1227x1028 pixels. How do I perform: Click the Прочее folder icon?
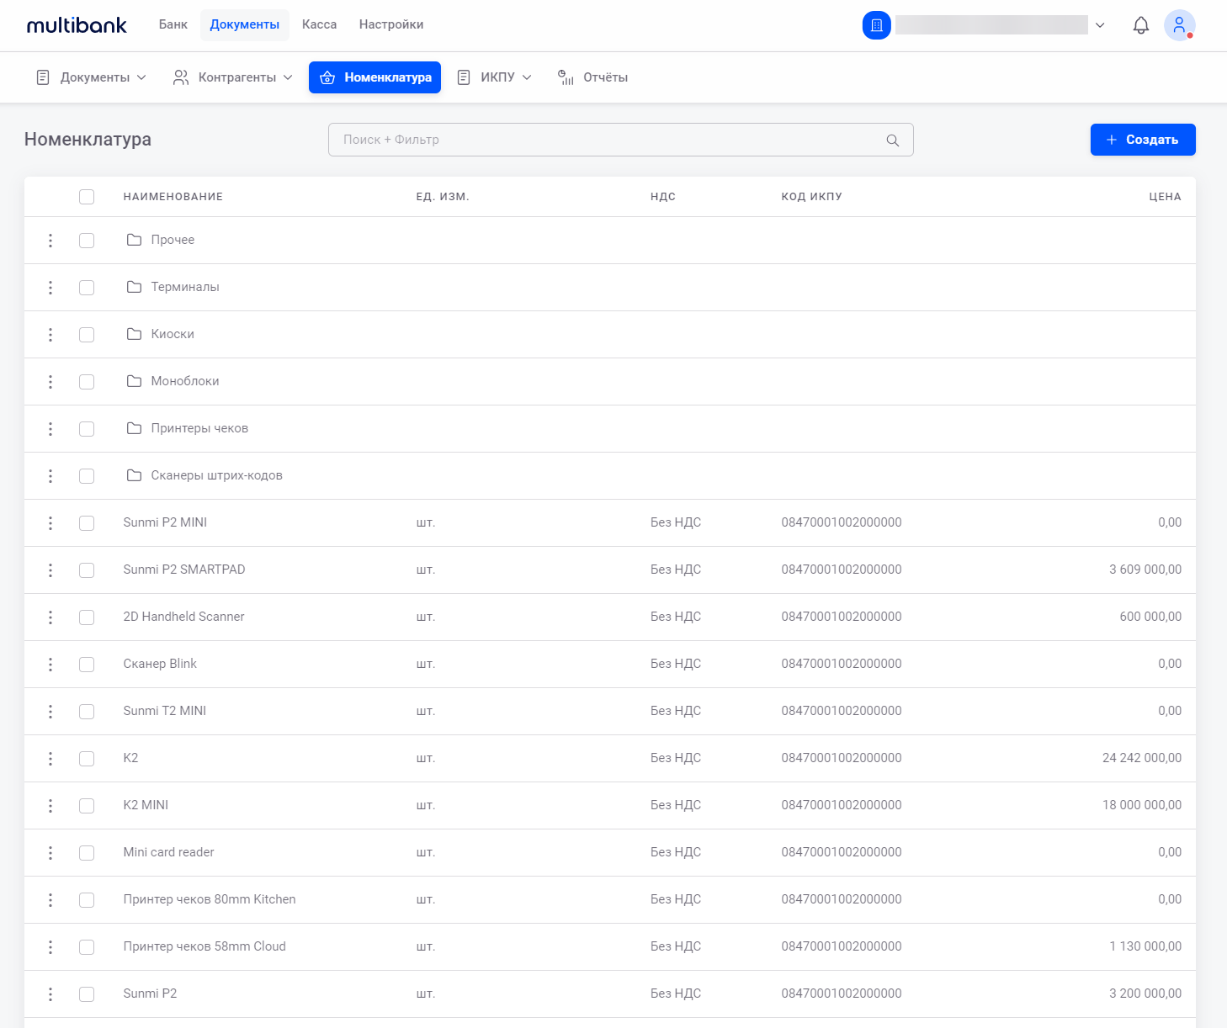click(x=134, y=240)
